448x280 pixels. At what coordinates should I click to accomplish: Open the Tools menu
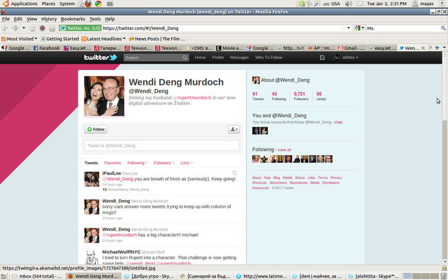coord(95,19)
